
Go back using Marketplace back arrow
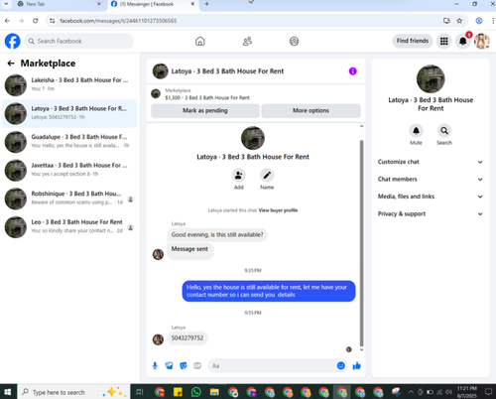click(x=11, y=64)
